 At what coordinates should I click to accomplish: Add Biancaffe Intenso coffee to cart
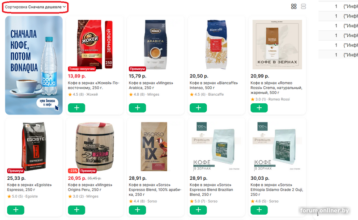point(198,108)
